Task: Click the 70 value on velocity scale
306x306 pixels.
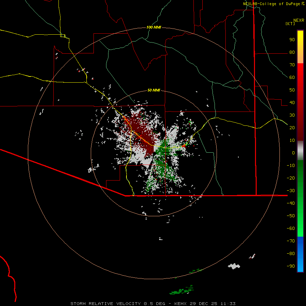Action: click(292, 65)
